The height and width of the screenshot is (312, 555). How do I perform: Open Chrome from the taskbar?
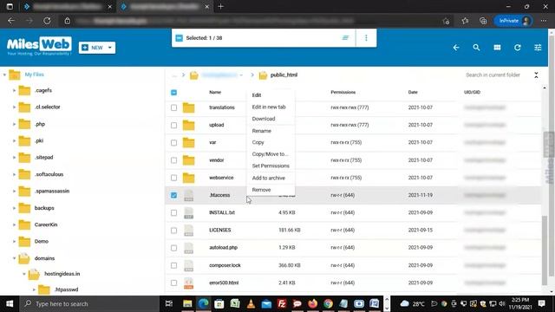point(328,304)
